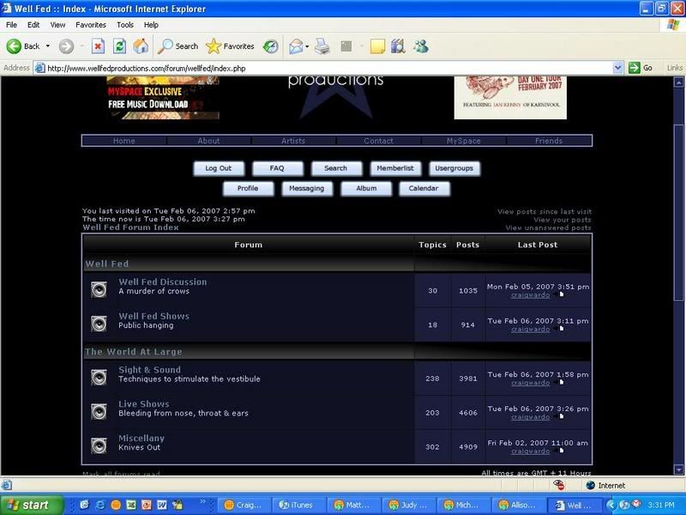Click the page icon in the address bar

[x=39, y=68]
